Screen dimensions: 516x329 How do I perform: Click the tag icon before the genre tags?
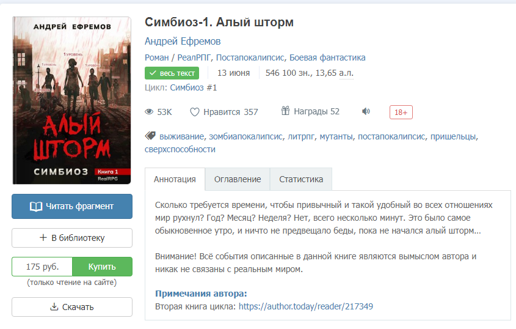click(150, 136)
